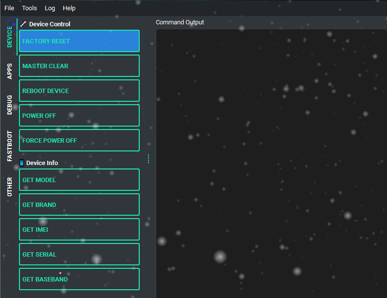Viewport: 387px width, 298px height.
Task: Run the MASTER CLEAR command
Action: click(x=79, y=66)
